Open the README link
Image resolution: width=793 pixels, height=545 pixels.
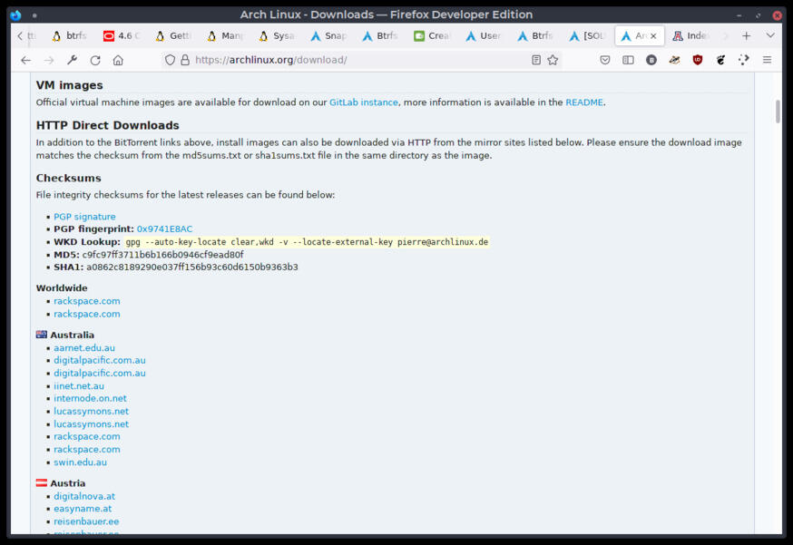click(584, 102)
